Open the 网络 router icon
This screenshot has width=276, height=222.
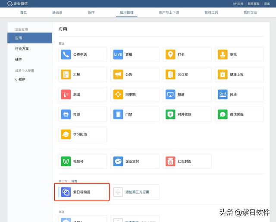click(223, 94)
